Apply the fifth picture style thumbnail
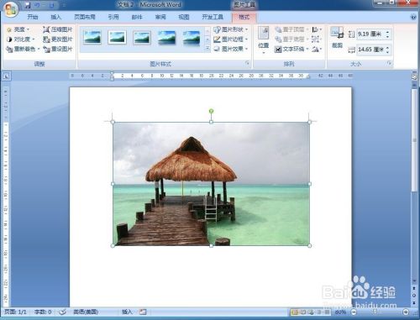Image resolution: width=420 pixels, height=320 pixels. click(x=192, y=38)
